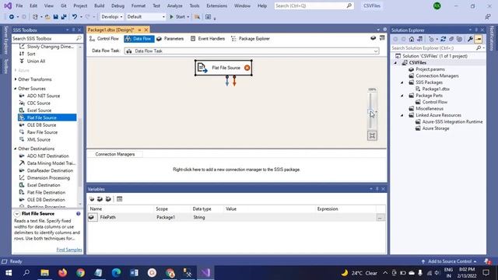Open Windows Start menu
498x280 pixels.
pyautogui.click(x=9, y=273)
